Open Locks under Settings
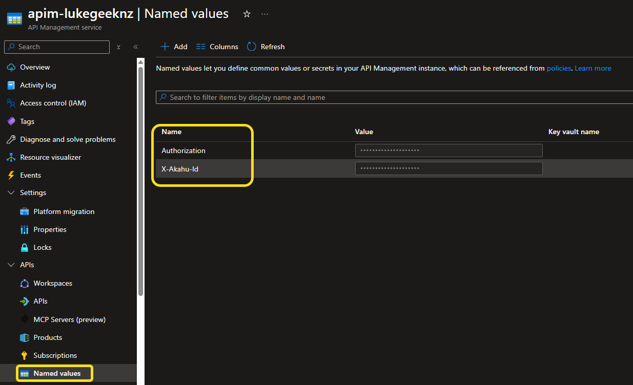 43,247
